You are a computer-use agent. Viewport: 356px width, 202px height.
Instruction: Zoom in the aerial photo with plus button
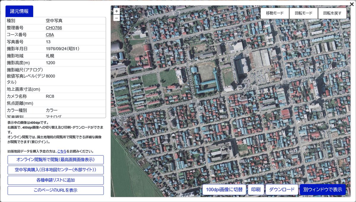(x=117, y=11)
